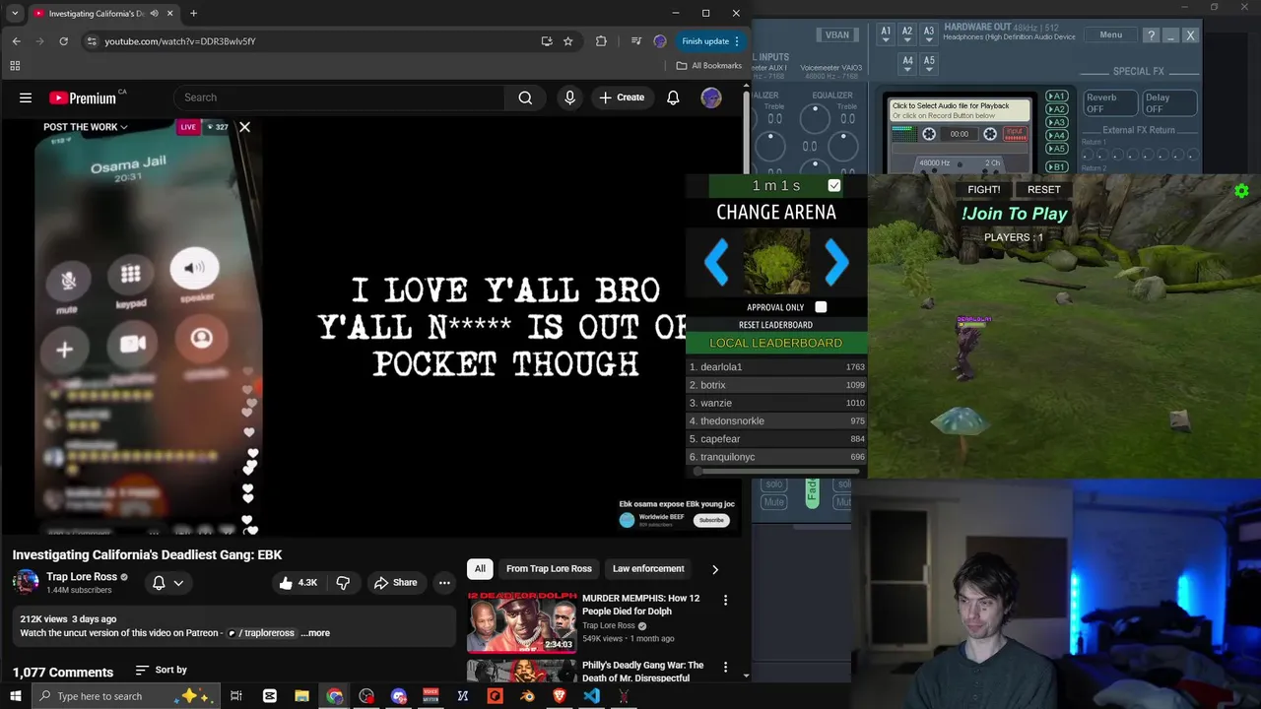Click the Create button on YouTube
The width and height of the screenshot is (1261, 709).
tap(621, 97)
